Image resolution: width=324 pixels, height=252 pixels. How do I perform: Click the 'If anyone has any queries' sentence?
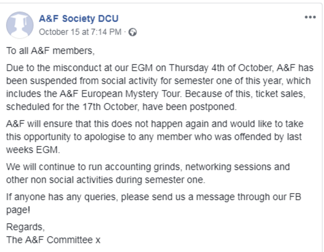(55, 197)
